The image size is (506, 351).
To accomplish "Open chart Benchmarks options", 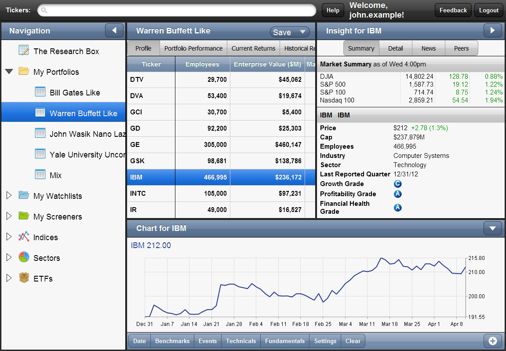I will click(x=172, y=341).
